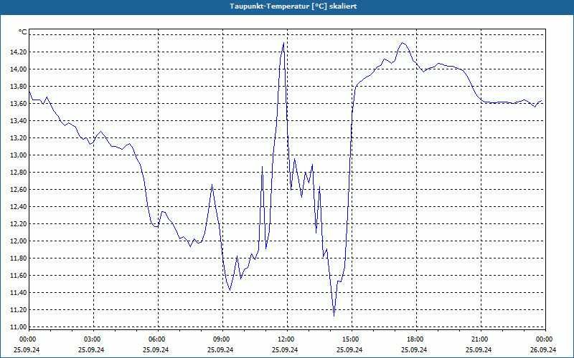Click the 11,00 y-axis tick label
This screenshot has height=358, width=574.
[18, 326]
